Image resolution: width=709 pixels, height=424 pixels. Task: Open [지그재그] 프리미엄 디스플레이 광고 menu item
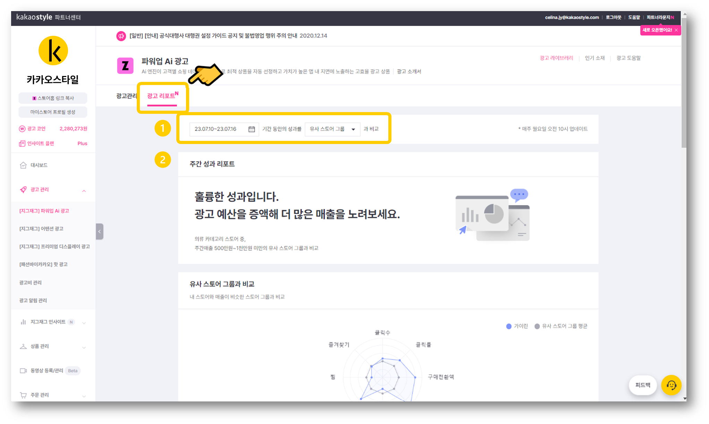(54, 247)
